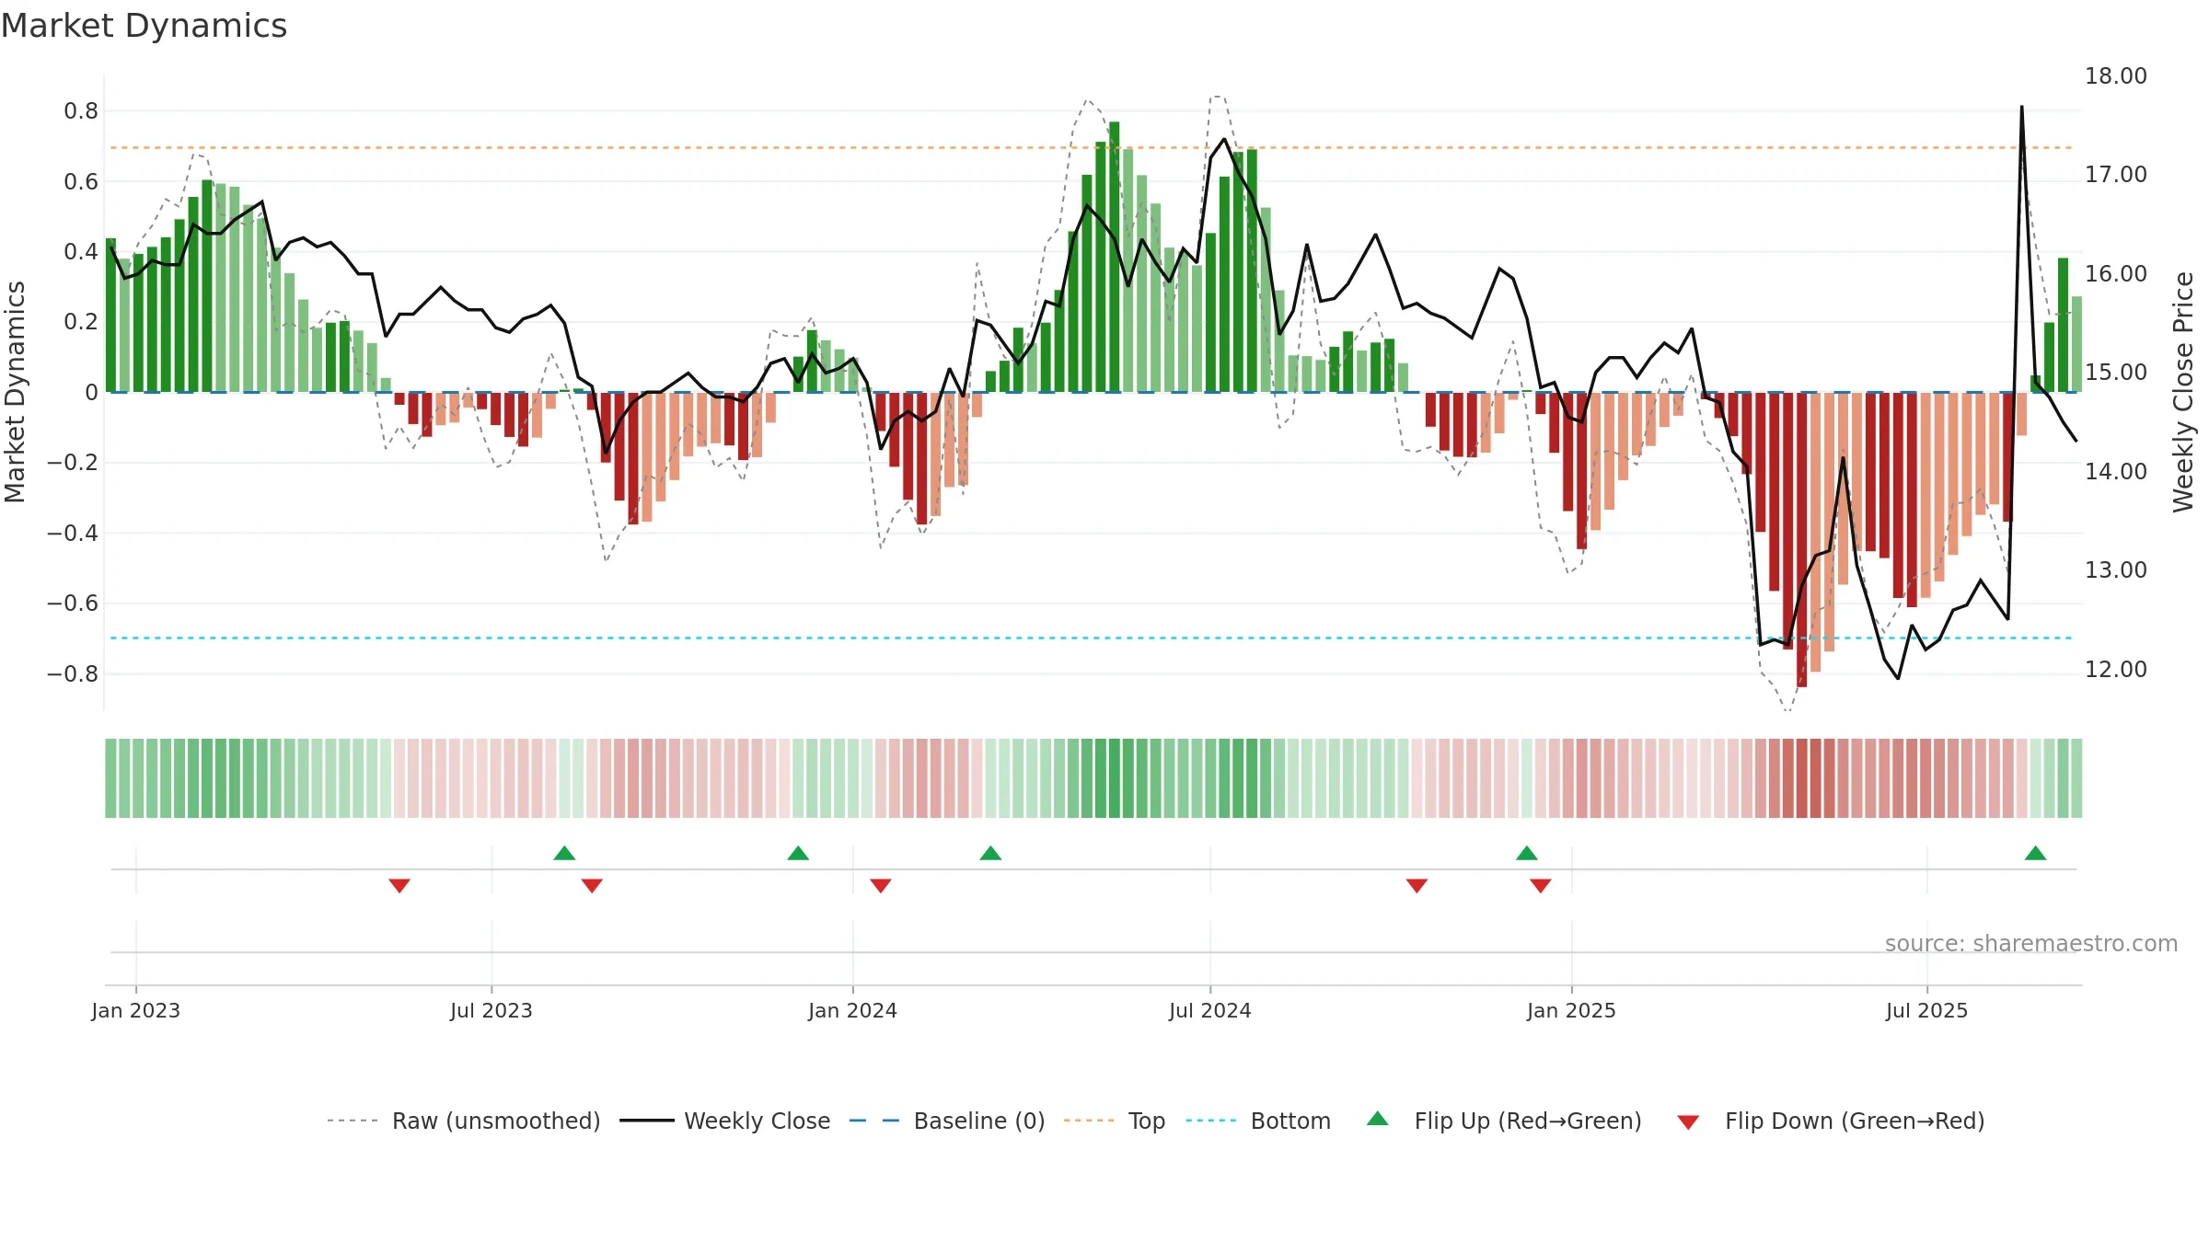2209x1242 pixels.
Task: Click the 16.00 price axis label
Action: (2116, 273)
